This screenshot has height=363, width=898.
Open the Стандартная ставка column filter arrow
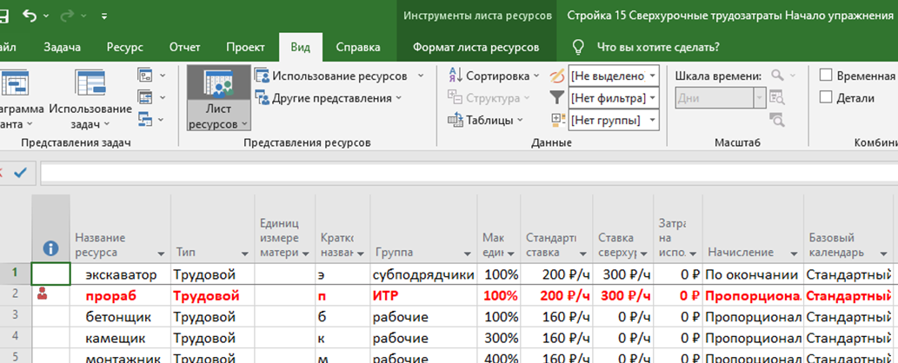(583, 253)
